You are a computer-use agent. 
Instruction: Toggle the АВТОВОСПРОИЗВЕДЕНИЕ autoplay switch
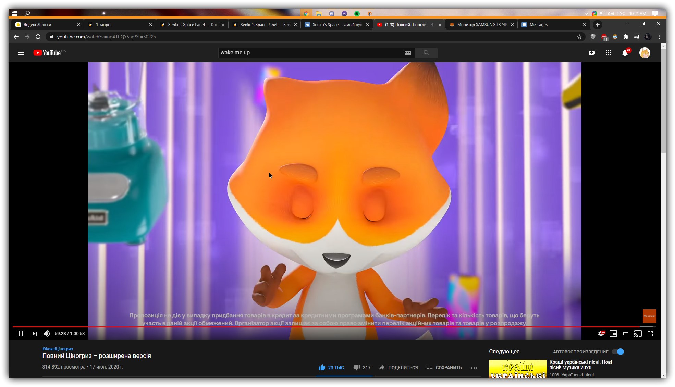click(x=618, y=352)
